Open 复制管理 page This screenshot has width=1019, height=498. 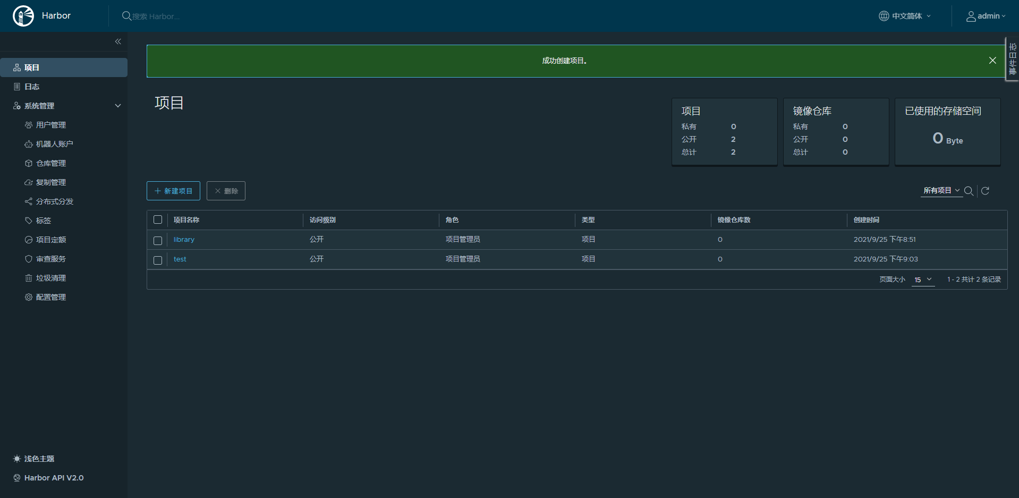(x=51, y=182)
